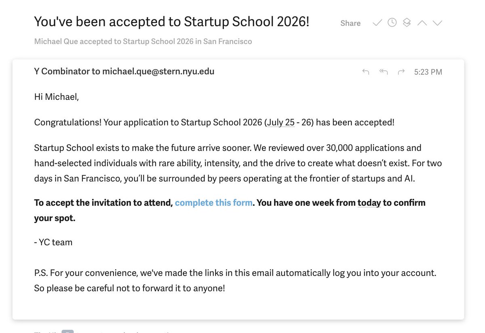Viewport: 485px width, 333px height.
Task: Reply to the Y Combinator email
Action: pyautogui.click(x=366, y=72)
